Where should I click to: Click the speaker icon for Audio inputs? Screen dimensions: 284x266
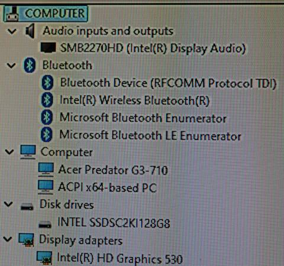click(x=30, y=31)
